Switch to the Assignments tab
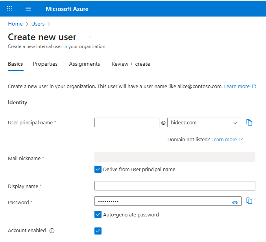The width and height of the screenshot is (266, 242). [x=85, y=64]
